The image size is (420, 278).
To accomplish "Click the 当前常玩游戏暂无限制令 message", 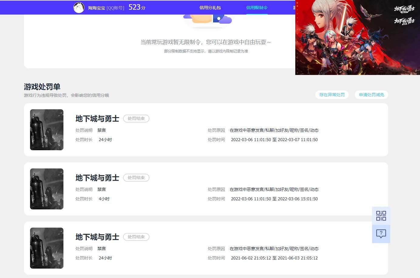I will pyautogui.click(x=205, y=42).
